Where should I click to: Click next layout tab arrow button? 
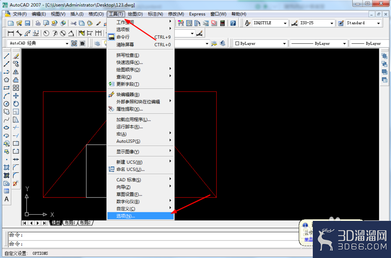38,223
